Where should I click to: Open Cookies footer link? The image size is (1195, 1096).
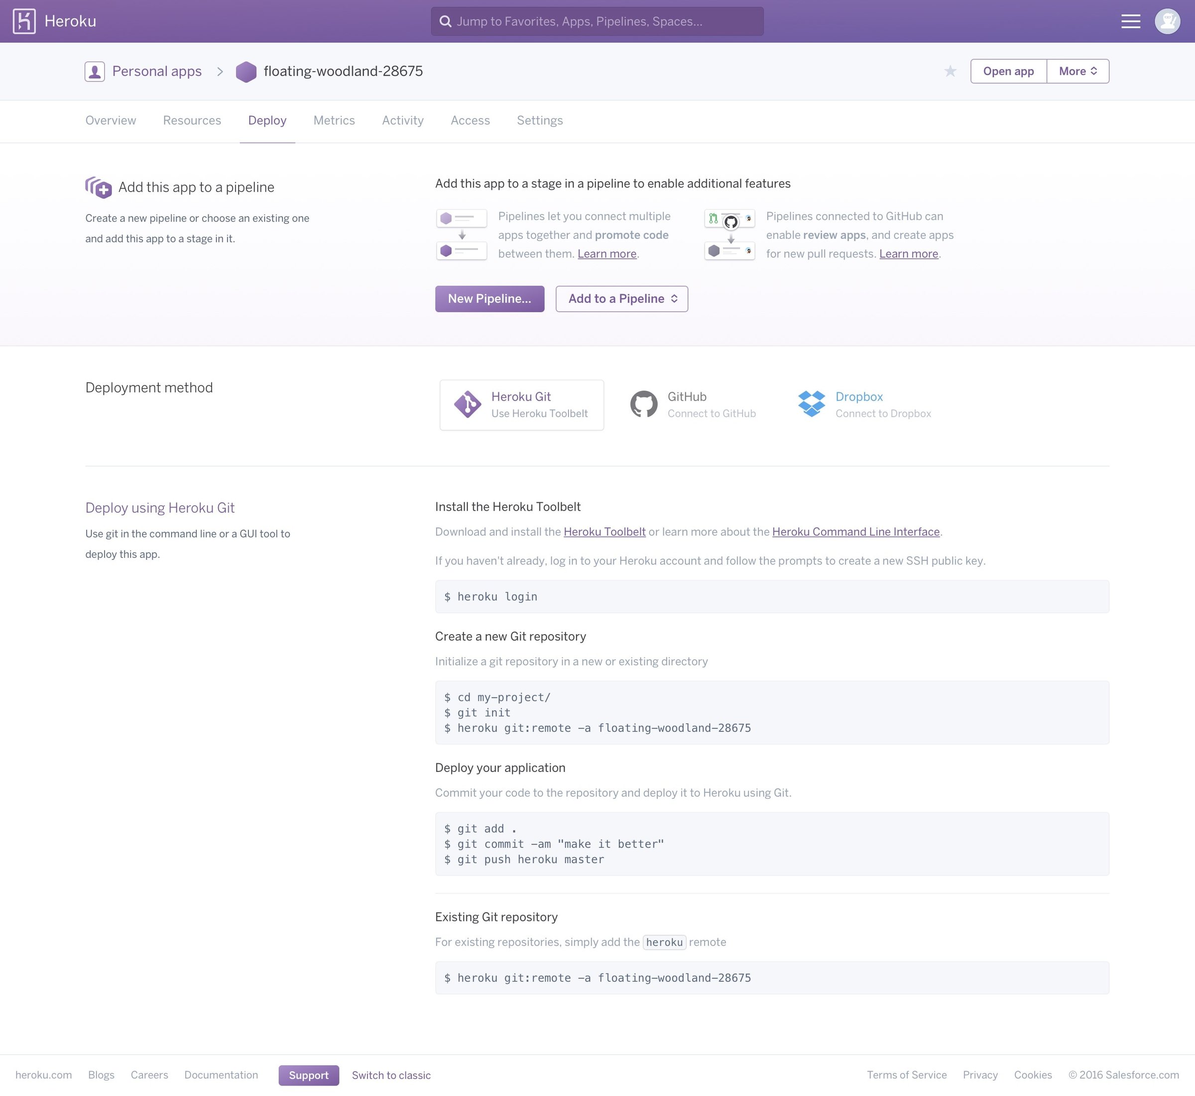(x=1032, y=1075)
